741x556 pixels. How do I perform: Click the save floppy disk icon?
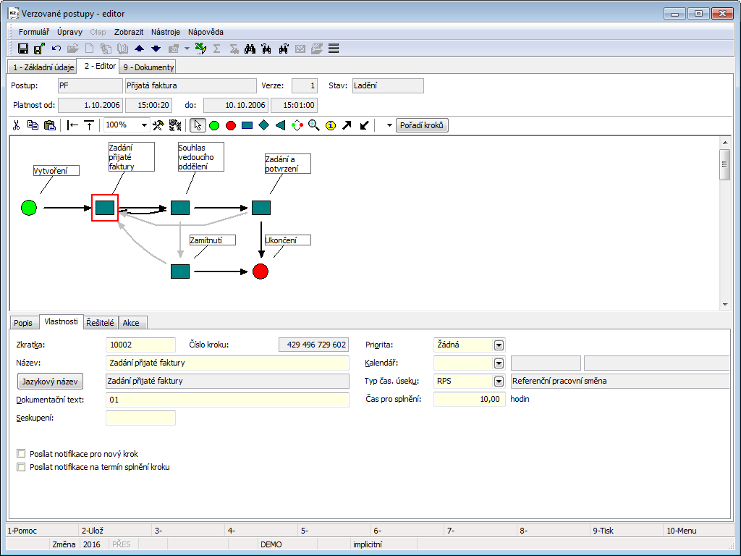point(23,49)
